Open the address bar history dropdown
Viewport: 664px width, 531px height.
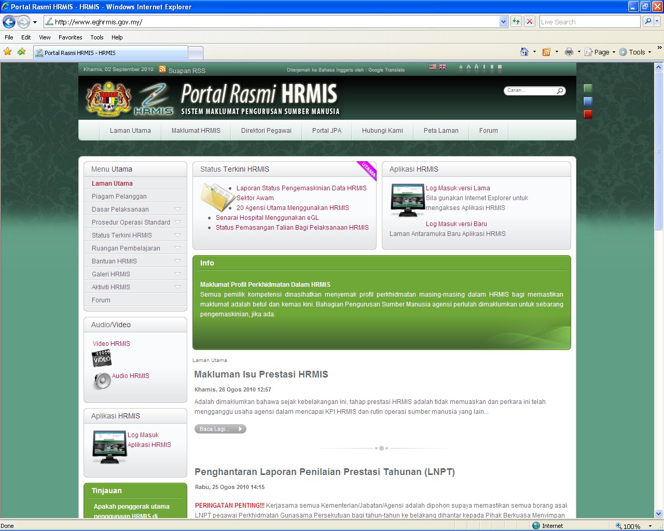point(503,21)
